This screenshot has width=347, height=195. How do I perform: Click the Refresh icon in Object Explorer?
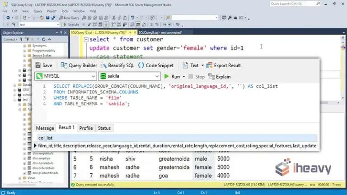coord(43,39)
